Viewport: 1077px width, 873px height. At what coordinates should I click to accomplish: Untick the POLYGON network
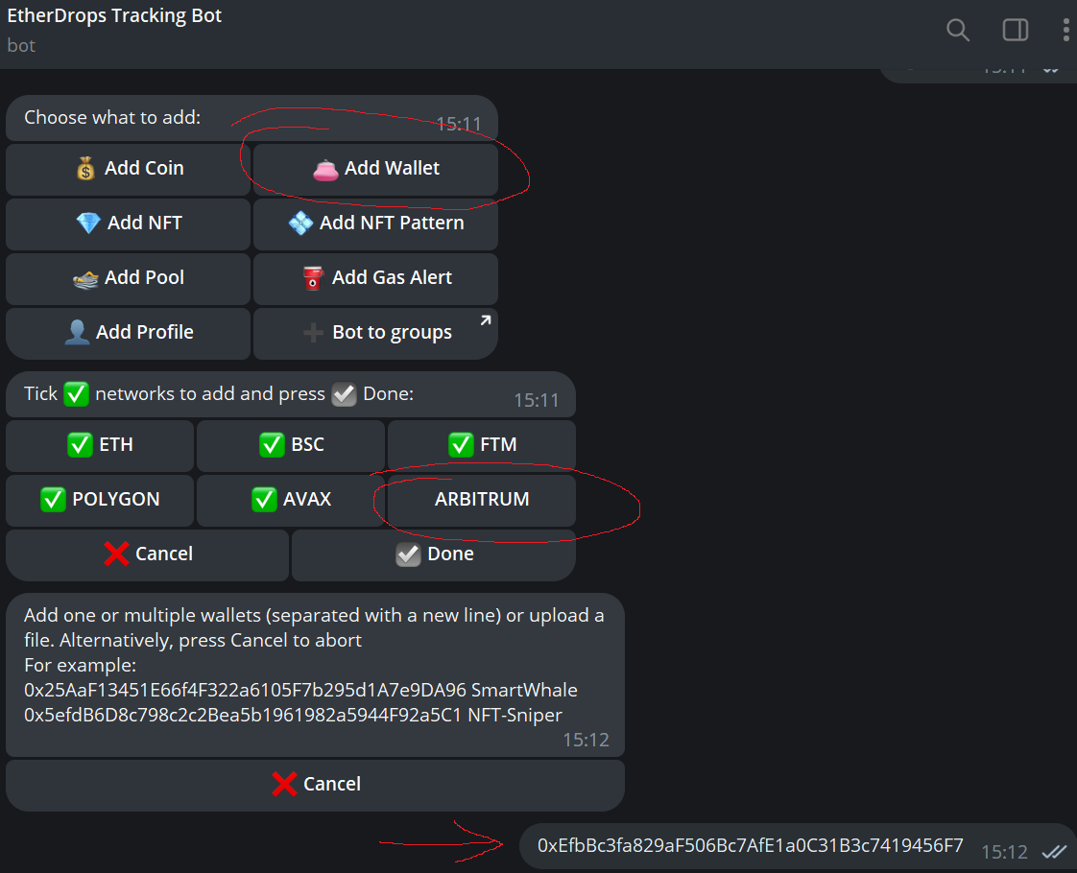point(100,501)
